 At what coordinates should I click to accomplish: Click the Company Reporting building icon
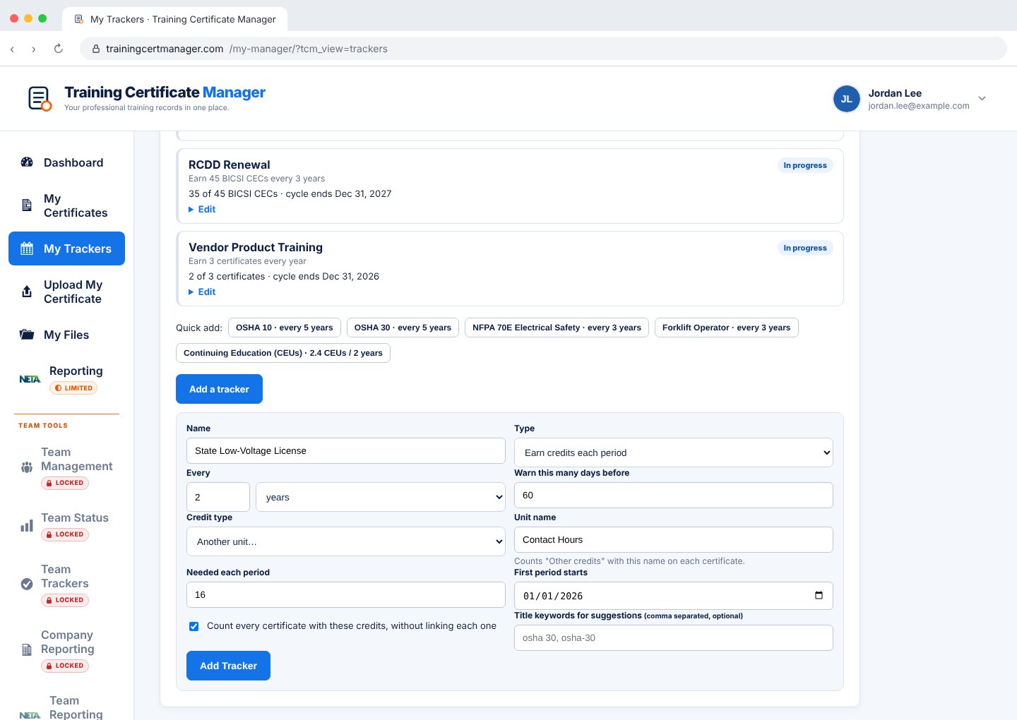point(27,649)
